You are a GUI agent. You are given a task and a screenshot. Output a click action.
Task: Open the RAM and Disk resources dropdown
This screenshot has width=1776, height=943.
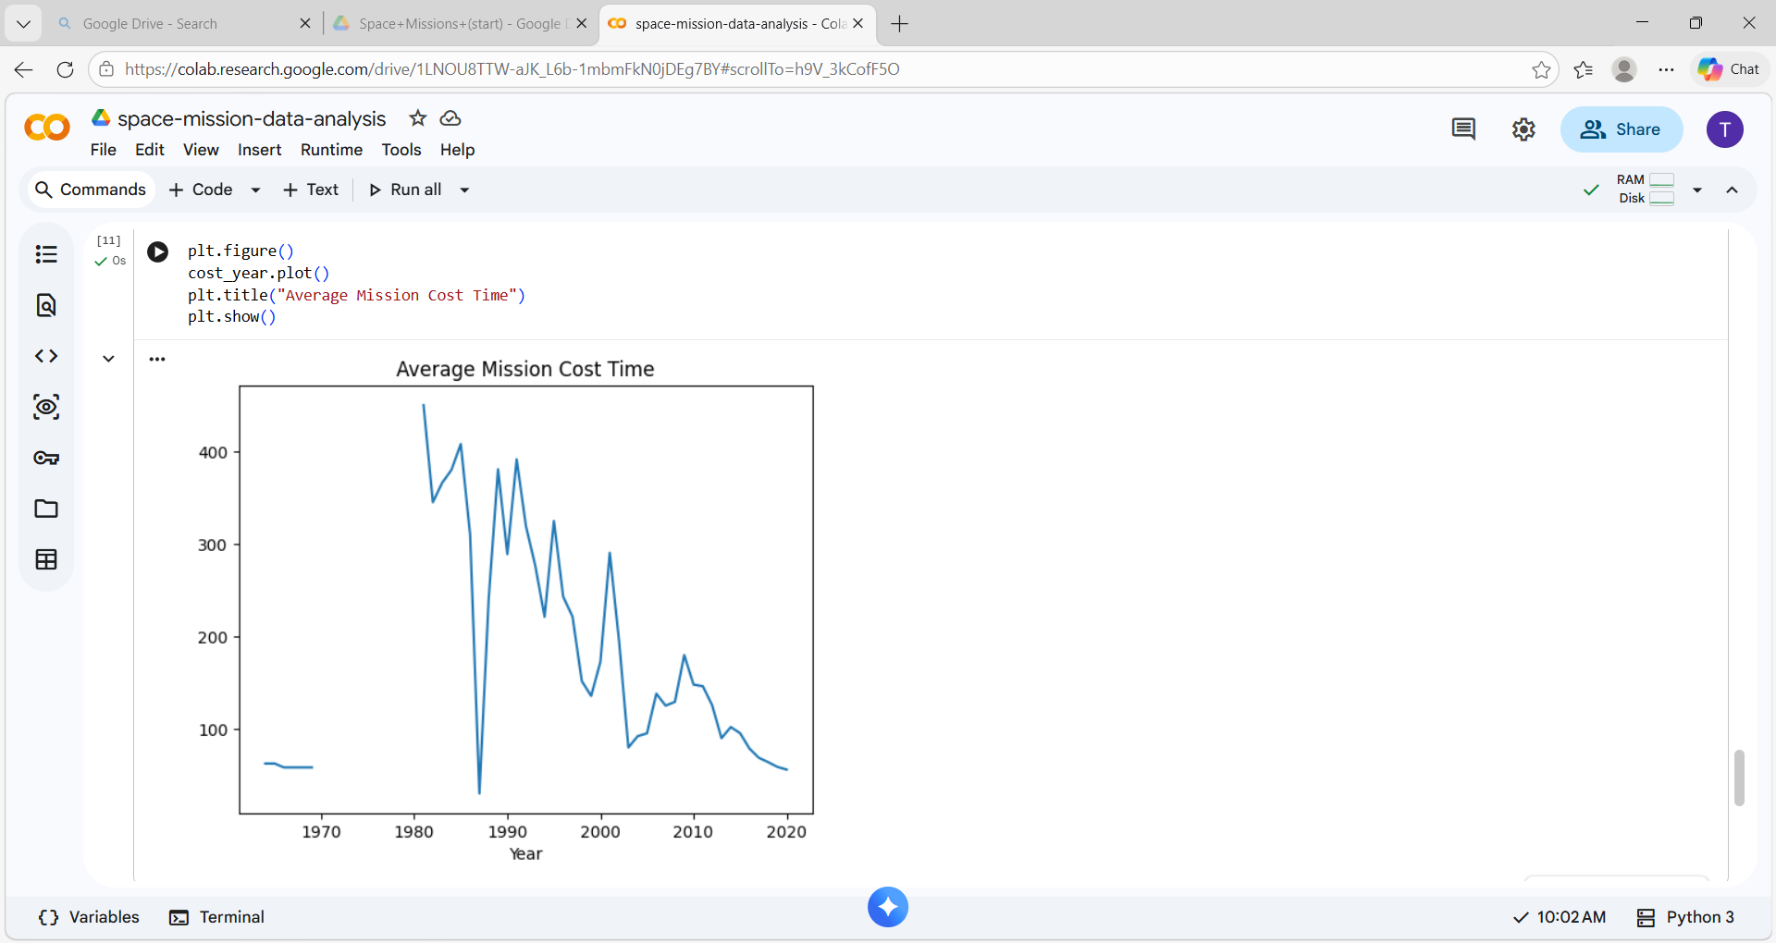coord(1697,190)
